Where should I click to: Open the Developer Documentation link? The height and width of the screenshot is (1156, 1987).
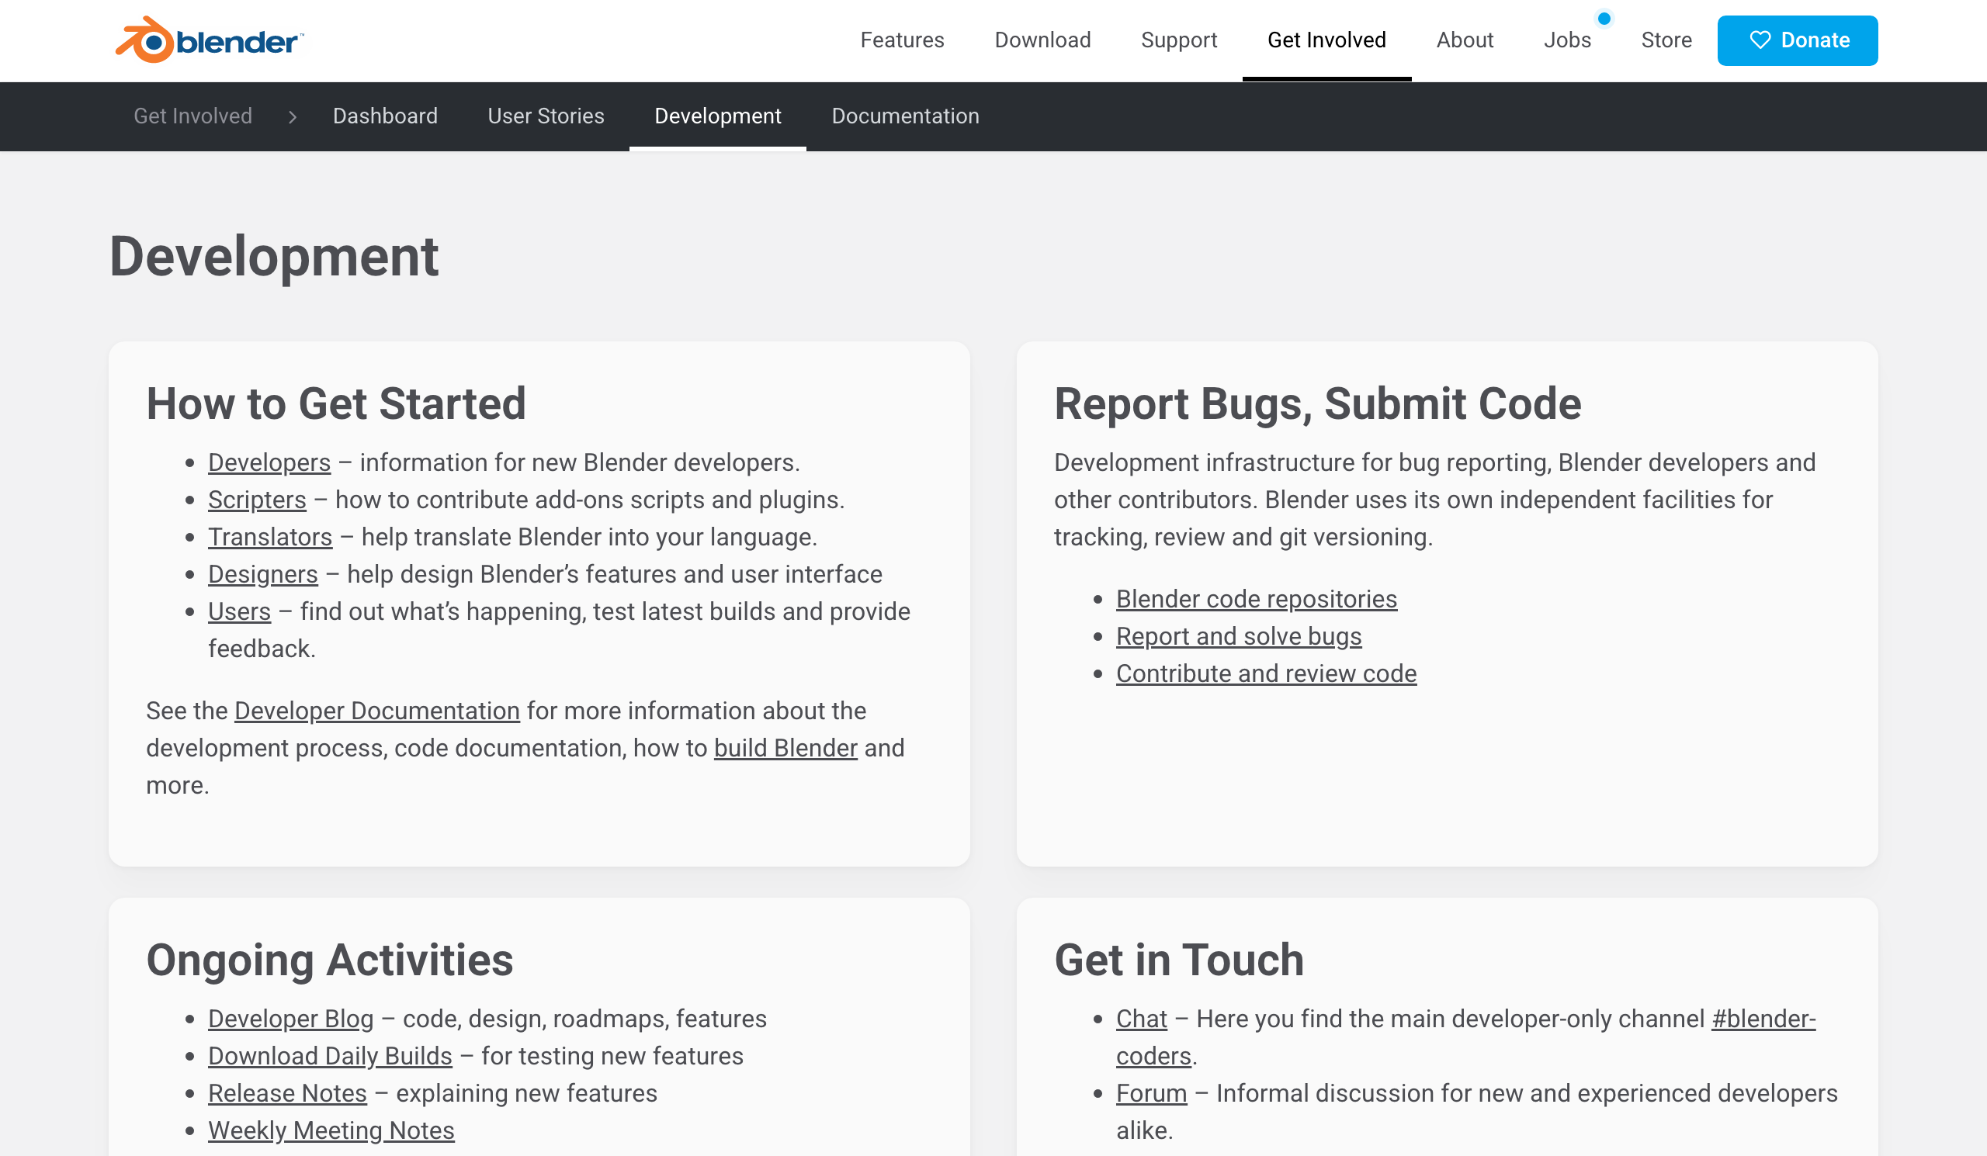coord(377,711)
